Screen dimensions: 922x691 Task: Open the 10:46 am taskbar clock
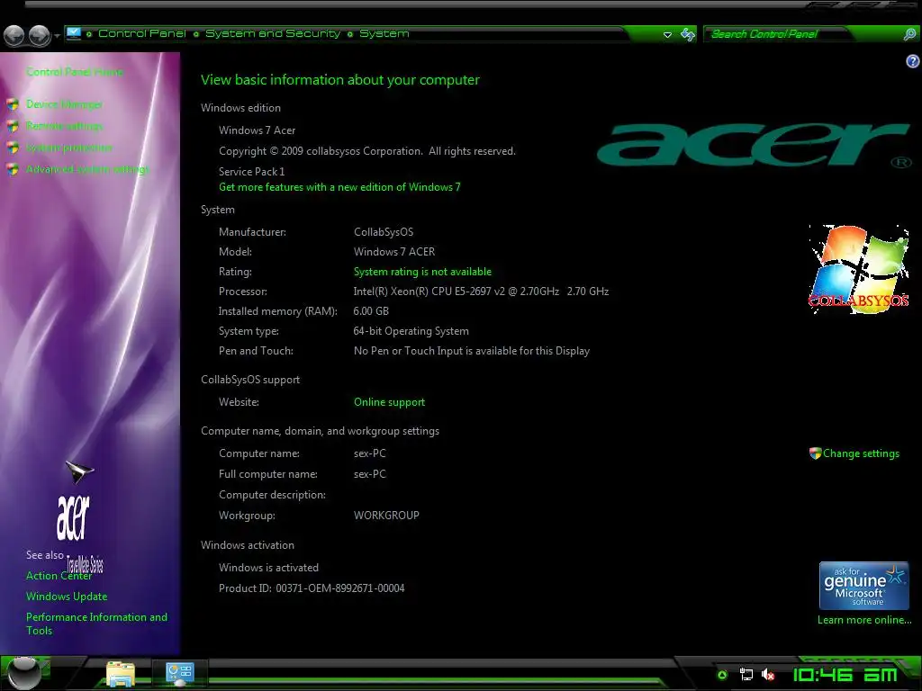845,675
